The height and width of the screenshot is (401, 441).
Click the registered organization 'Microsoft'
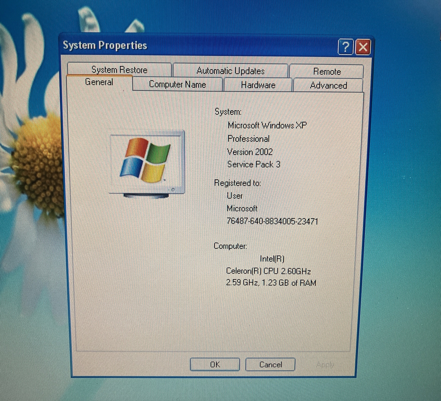242,208
